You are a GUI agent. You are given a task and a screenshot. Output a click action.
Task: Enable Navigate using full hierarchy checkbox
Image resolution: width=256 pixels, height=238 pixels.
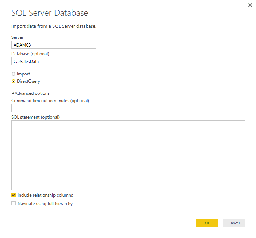[x=14, y=203]
